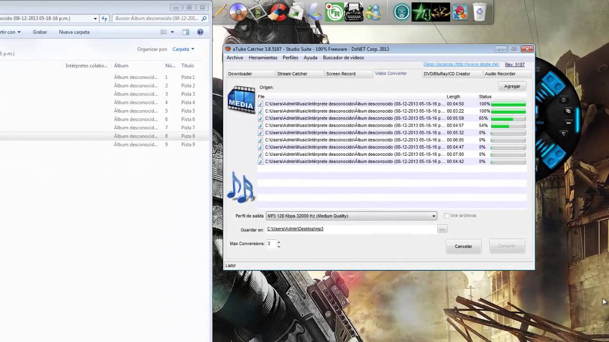609x342 pixels.
Task: Click Nueva carpeta in Explorer toolbar
Action: click(x=74, y=32)
